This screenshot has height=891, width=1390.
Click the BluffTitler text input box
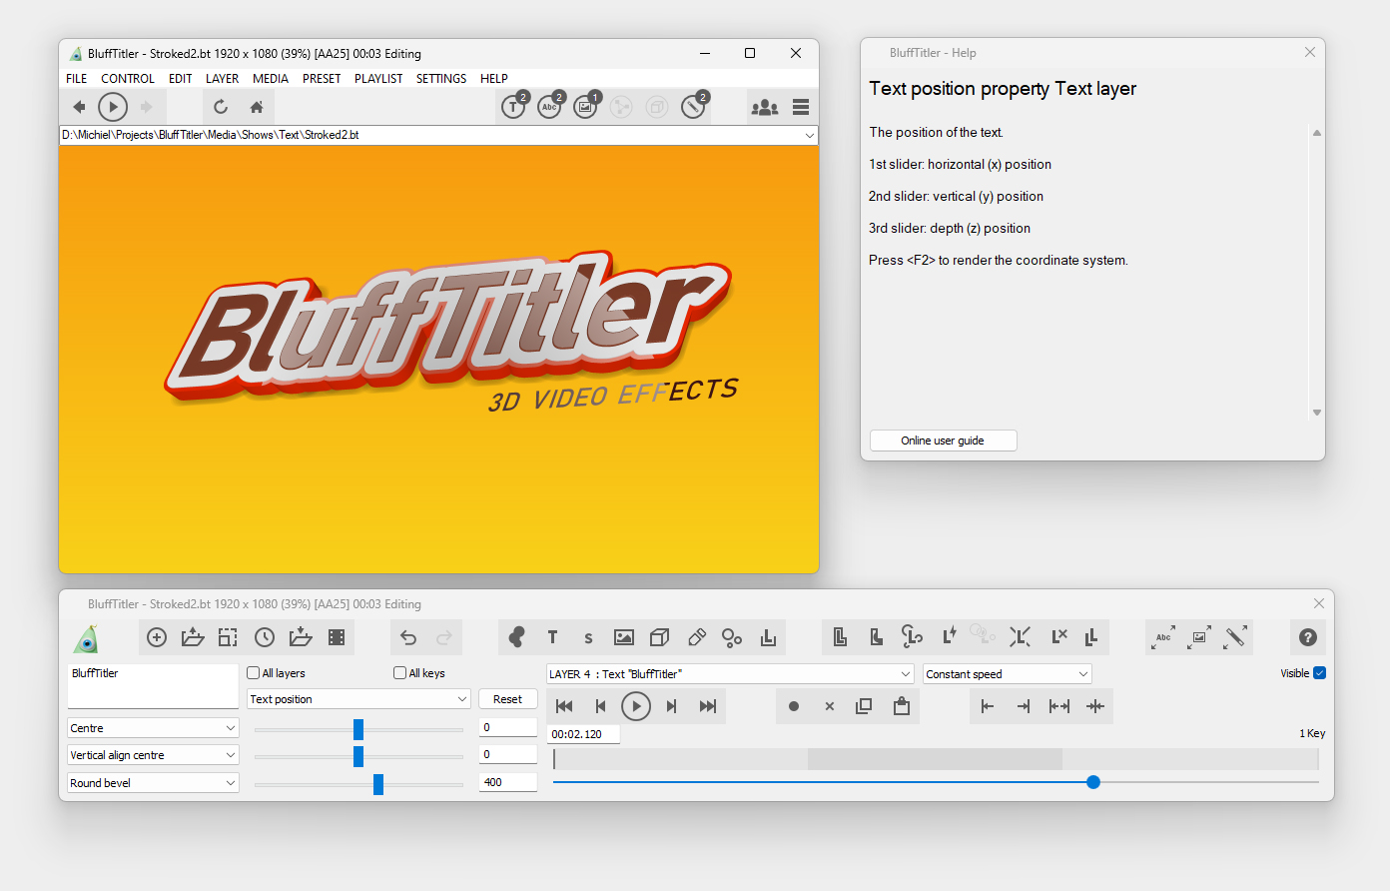click(153, 686)
